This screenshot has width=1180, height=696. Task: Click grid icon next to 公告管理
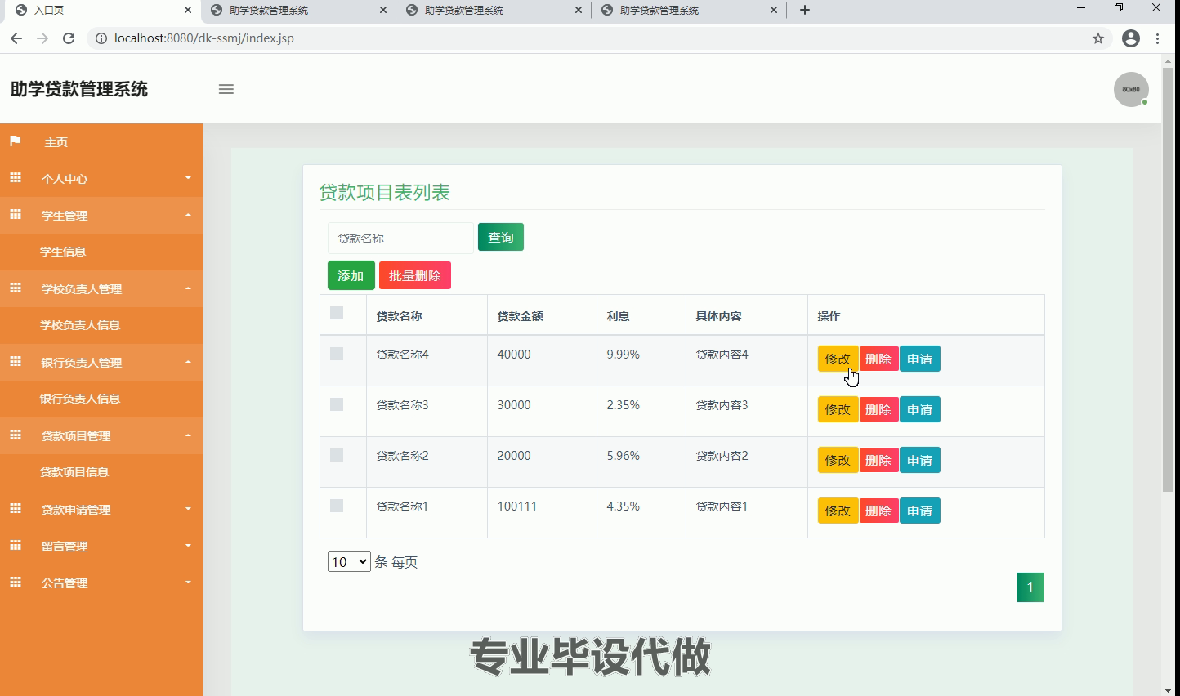[15, 582]
